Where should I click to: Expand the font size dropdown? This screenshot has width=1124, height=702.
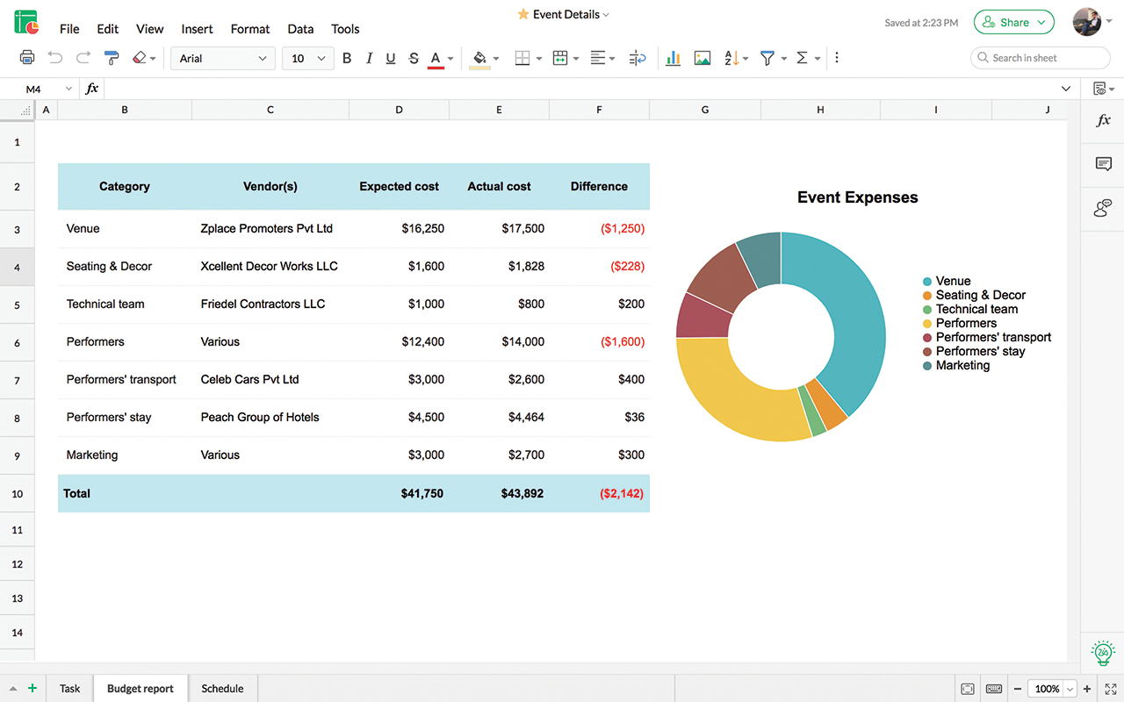click(307, 58)
